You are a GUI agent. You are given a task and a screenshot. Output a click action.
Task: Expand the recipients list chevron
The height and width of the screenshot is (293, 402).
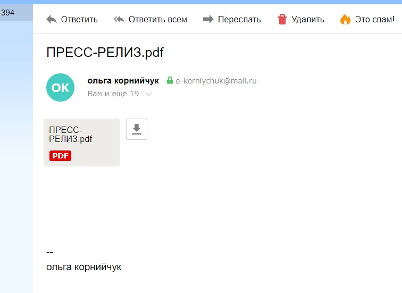point(149,94)
